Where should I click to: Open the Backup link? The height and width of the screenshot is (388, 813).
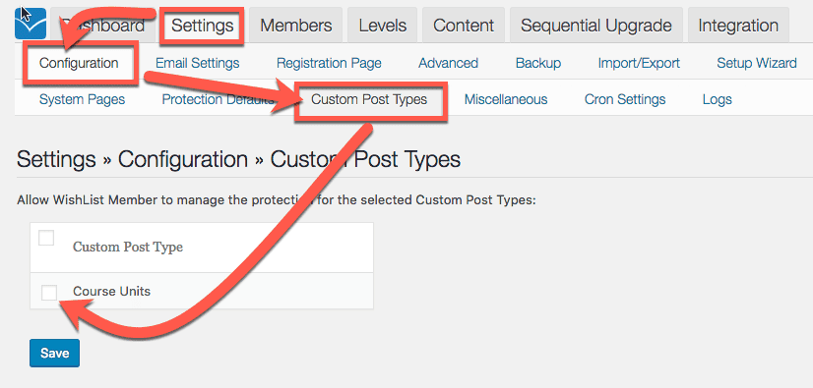click(538, 63)
